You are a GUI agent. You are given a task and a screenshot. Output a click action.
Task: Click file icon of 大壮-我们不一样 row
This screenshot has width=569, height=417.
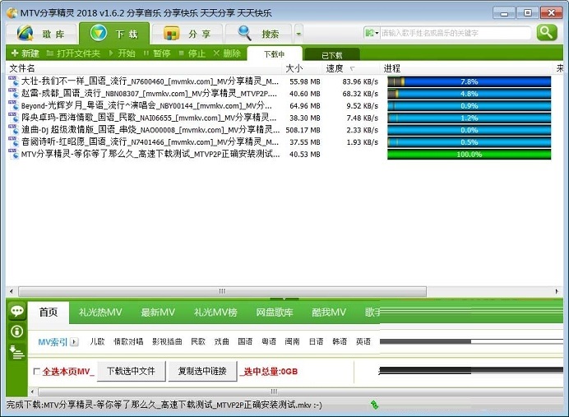click(x=13, y=81)
